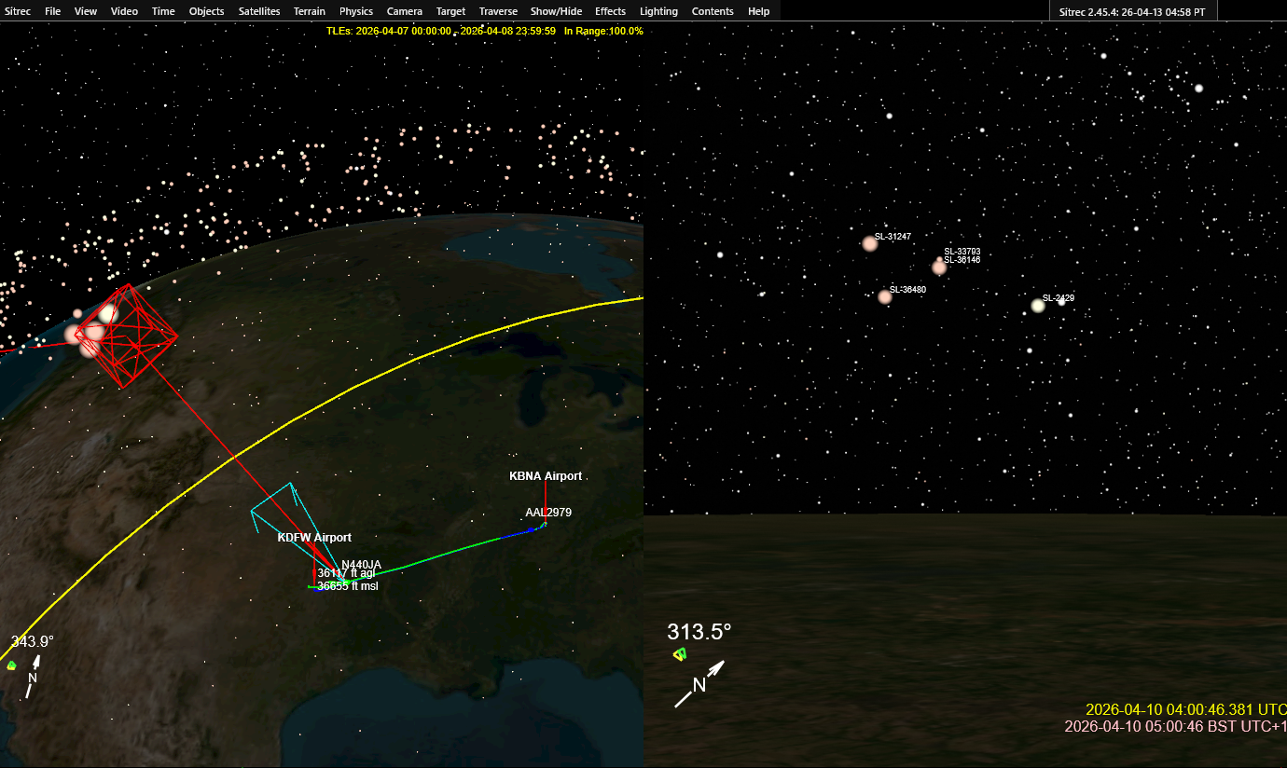Open the Effects menu
Screen dimensions: 1287x768
coord(610,11)
